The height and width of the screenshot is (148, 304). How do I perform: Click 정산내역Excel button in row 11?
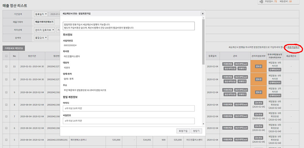click(241, 64)
